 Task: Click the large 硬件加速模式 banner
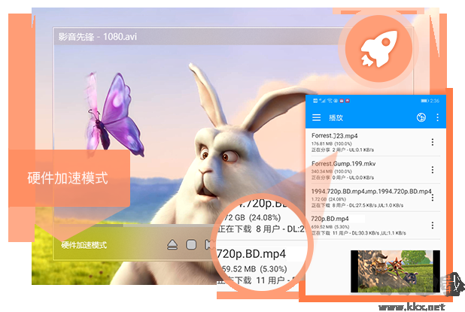[69, 178]
